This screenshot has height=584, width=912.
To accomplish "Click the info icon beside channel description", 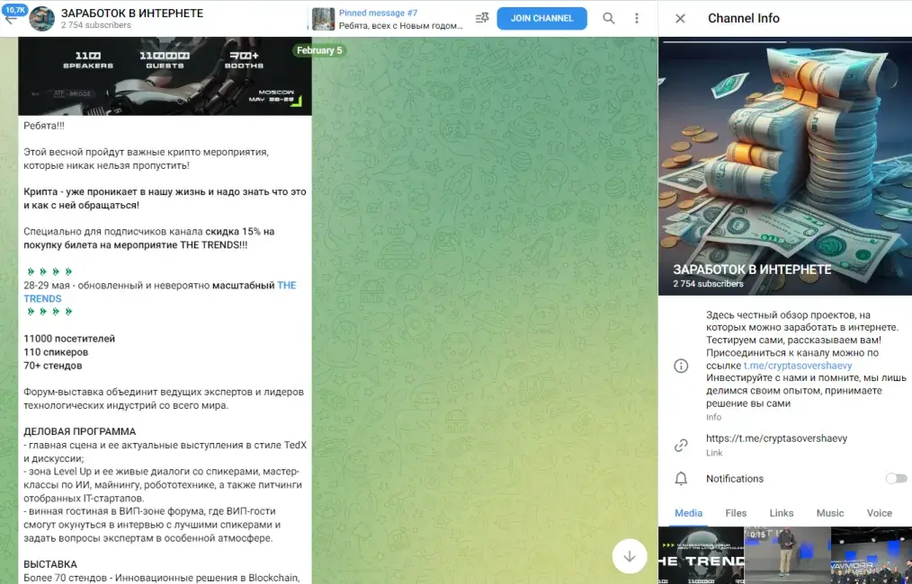I will point(681,366).
